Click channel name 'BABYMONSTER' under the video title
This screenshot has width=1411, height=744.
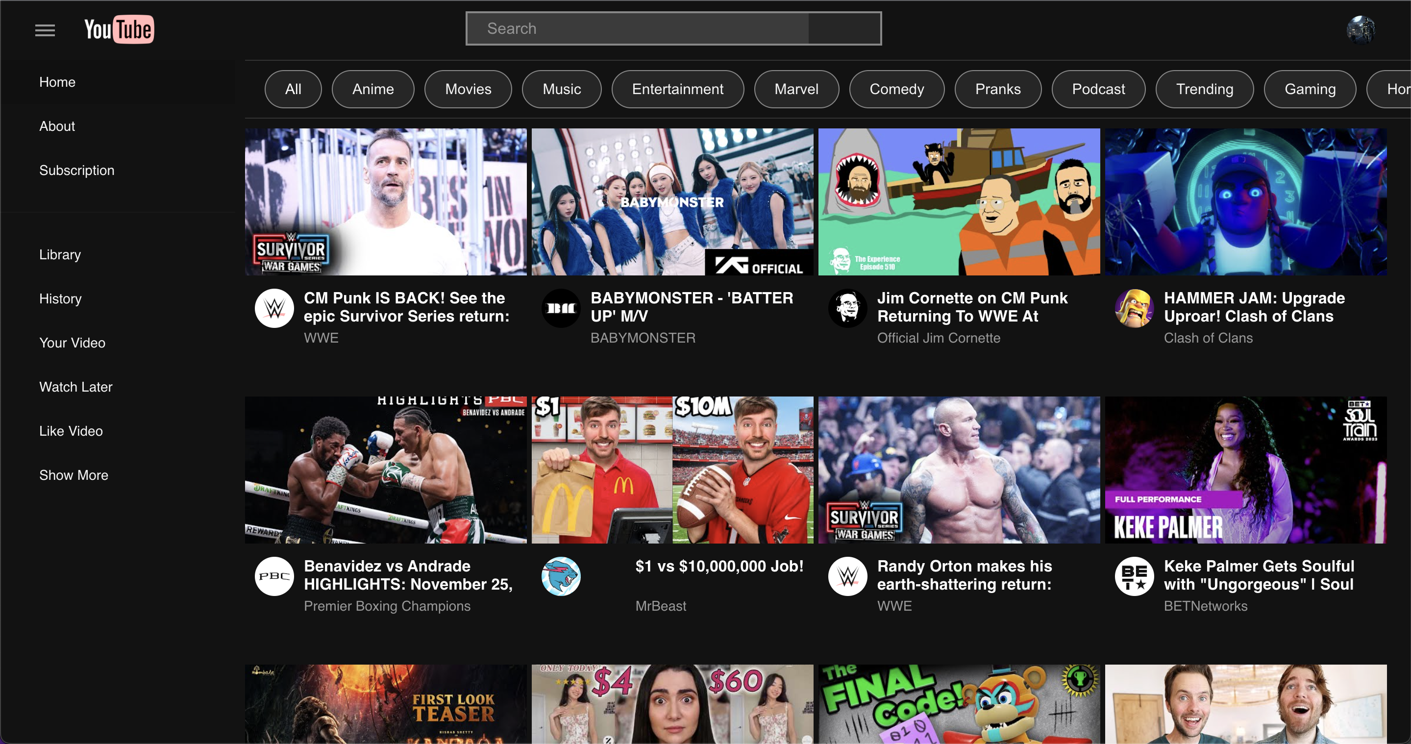click(x=643, y=338)
